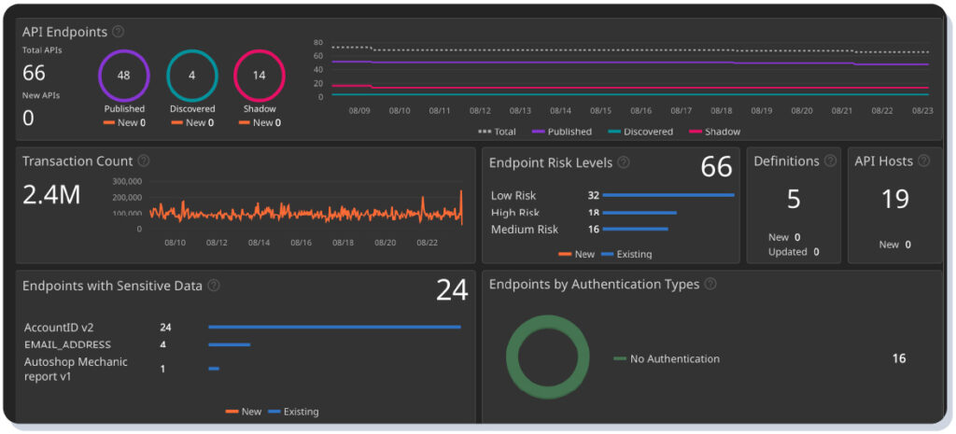This screenshot has width=956, height=434.
Task: Select the Low Risk bar
Action: click(x=668, y=195)
